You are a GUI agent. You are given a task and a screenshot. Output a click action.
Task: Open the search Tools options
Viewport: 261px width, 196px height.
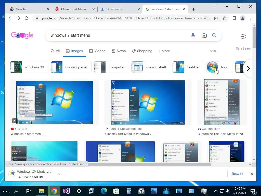[x=212, y=51]
